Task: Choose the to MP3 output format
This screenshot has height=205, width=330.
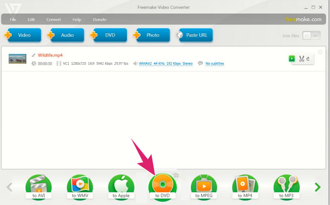Action: click(x=287, y=187)
